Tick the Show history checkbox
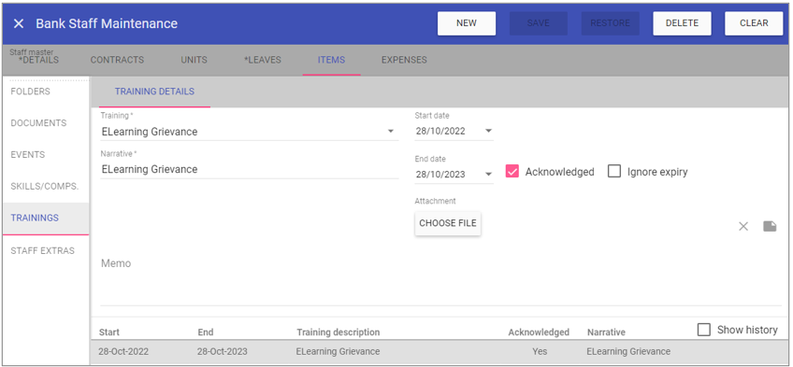Viewport: 793px width, 367px height. pos(703,330)
